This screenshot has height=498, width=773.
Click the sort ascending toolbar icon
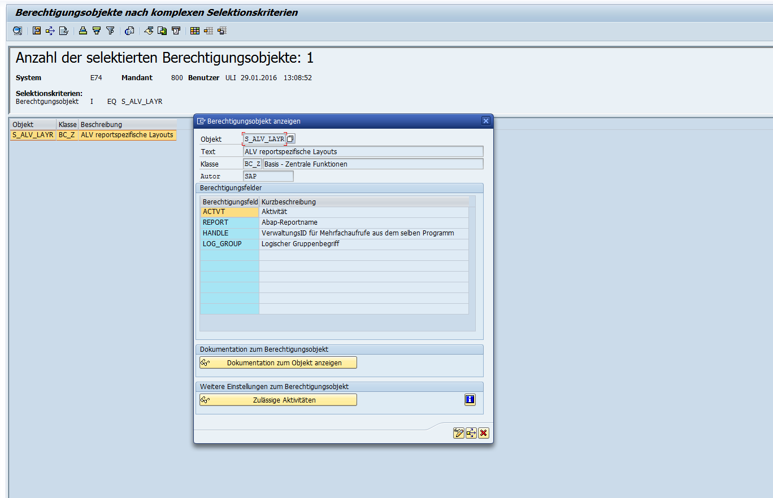point(83,31)
